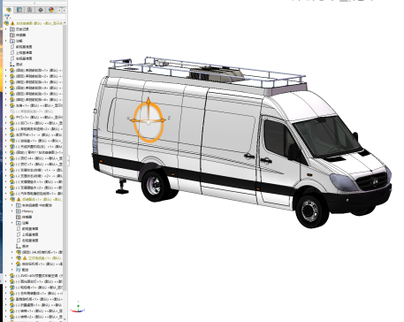Open the DisplayManager color-ball tab
This screenshot has width=404, height=322.
coord(51,10)
